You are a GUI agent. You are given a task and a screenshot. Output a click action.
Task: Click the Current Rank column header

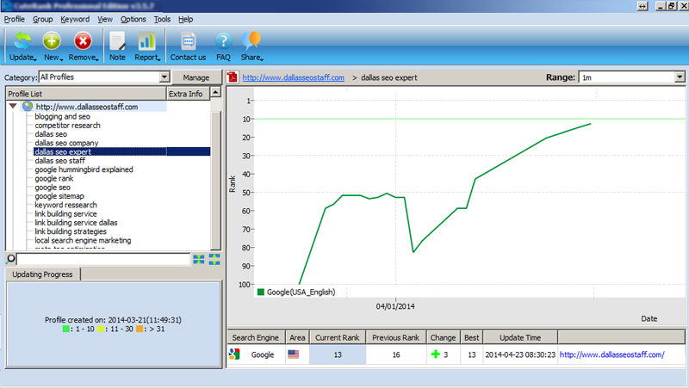click(338, 337)
